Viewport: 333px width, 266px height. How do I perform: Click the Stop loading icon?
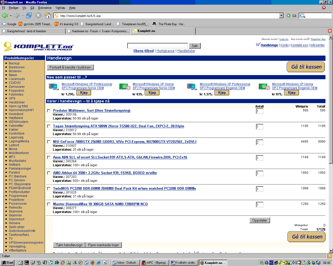click(38, 16)
